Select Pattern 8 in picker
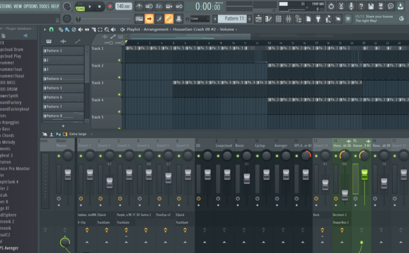Screen dimensions: 409x253 [x=63, y=116]
